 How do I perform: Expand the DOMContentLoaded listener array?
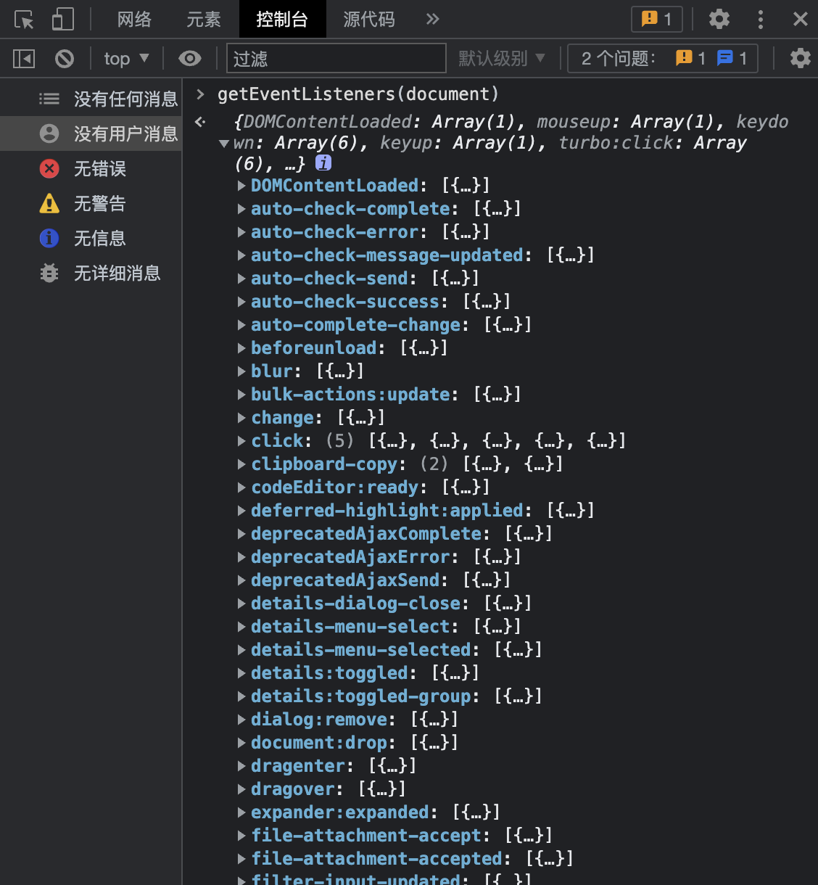click(242, 186)
